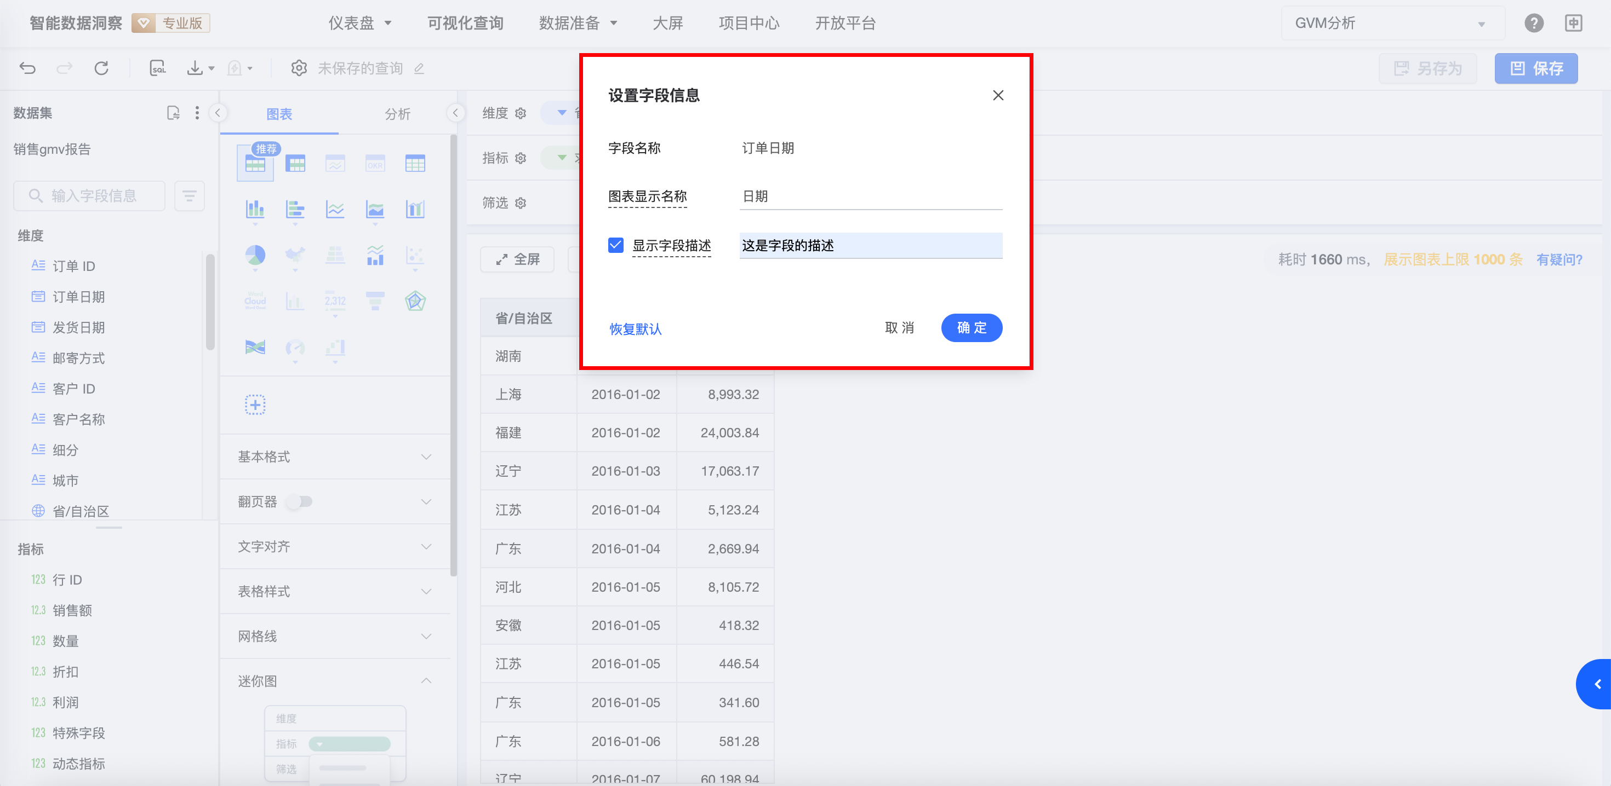
Task: Select the line chart type icon
Action: coord(335,209)
